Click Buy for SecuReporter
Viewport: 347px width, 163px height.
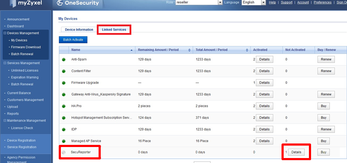coord(324,152)
